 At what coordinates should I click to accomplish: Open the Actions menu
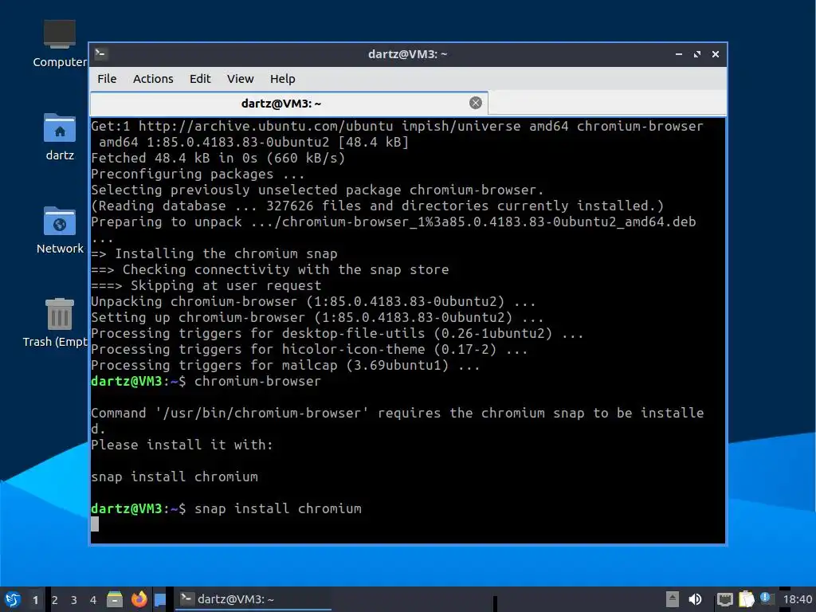(x=153, y=79)
